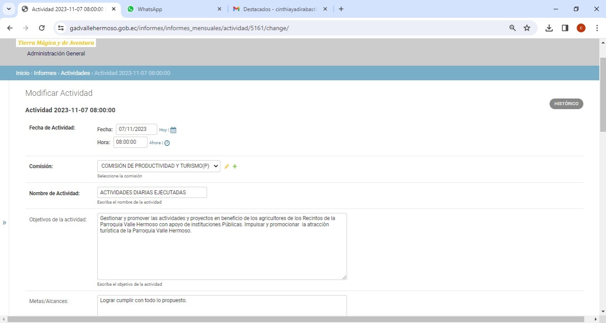Click the Nombre de Actividad text field

pos(152,193)
